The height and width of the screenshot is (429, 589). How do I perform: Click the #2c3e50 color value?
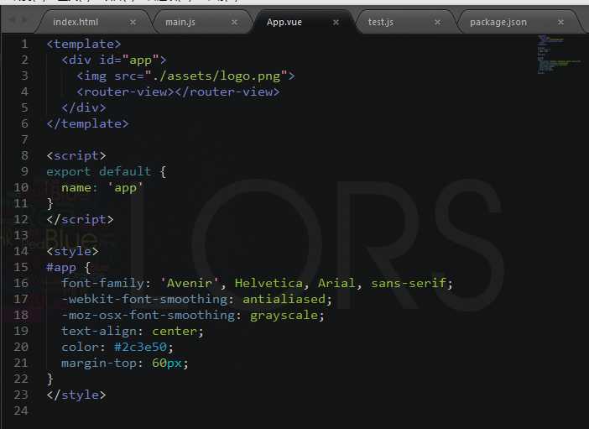(140, 347)
